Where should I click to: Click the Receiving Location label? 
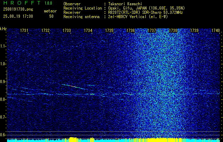coord(83,8)
